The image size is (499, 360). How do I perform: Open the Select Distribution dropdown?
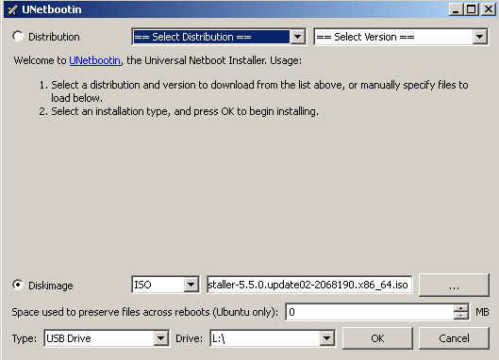pos(219,37)
